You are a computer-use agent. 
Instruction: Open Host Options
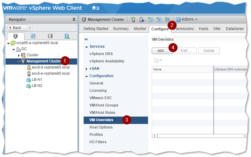coord(101,127)
